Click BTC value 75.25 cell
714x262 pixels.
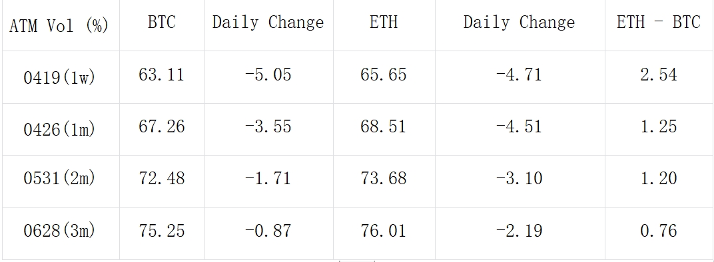162,234
